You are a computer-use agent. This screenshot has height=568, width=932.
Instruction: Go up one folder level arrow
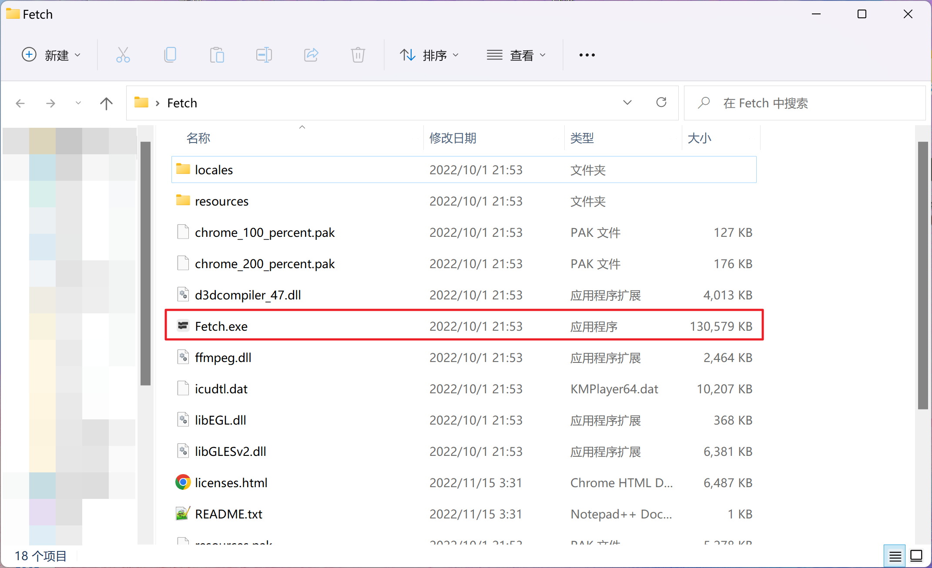tap(106, 103)
